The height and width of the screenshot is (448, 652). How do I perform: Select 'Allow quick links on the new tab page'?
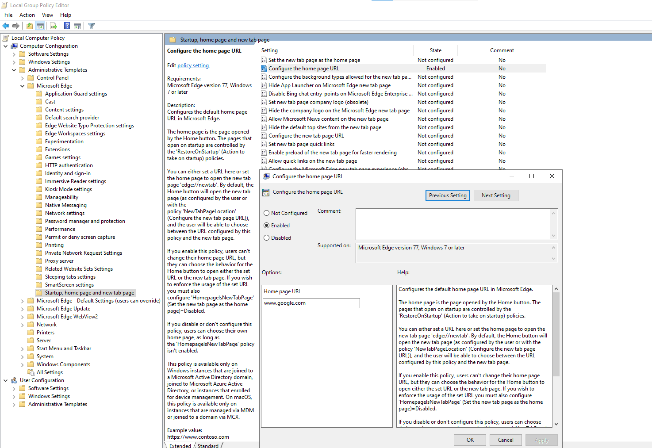point(403,161)
